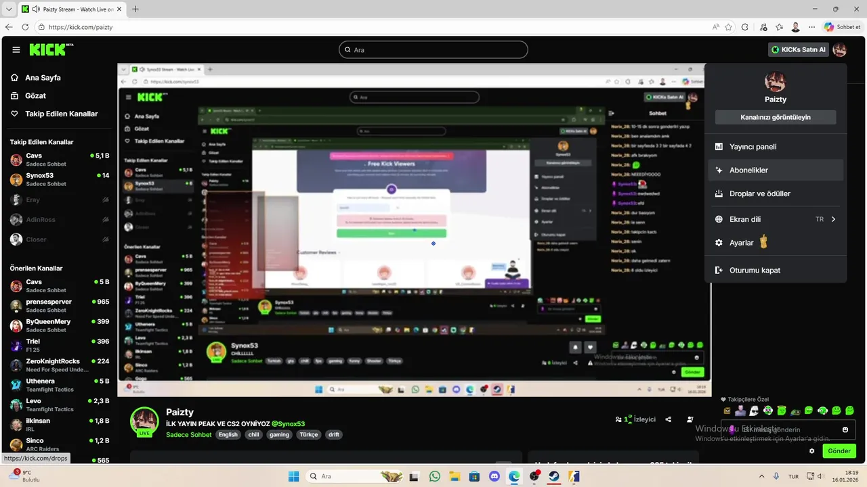This screenshot has height=487, width=867.
Task: Click the browser Back arrow
Action: coord(9,27)
